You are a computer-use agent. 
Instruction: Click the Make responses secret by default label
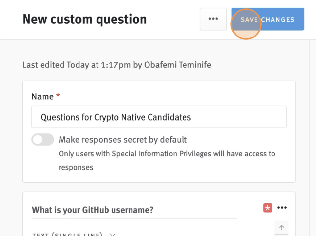tap(123, 140)
